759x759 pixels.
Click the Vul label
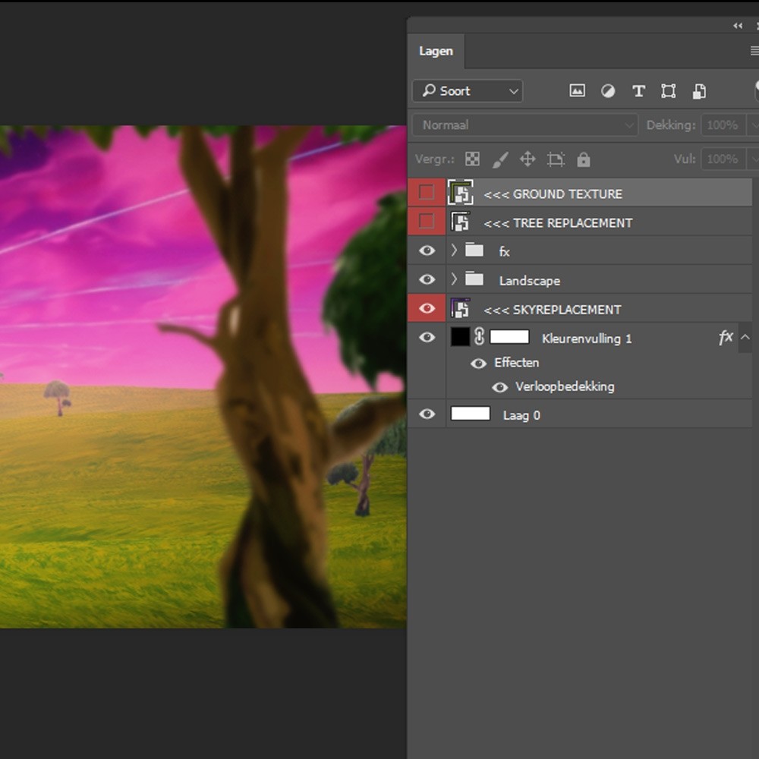[x=685, y=159]
